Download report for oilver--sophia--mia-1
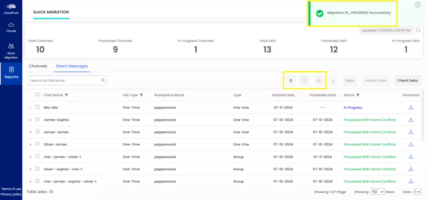Image resolution: width=428 pixels, height=200 pixels. click(x=411, y=169)
